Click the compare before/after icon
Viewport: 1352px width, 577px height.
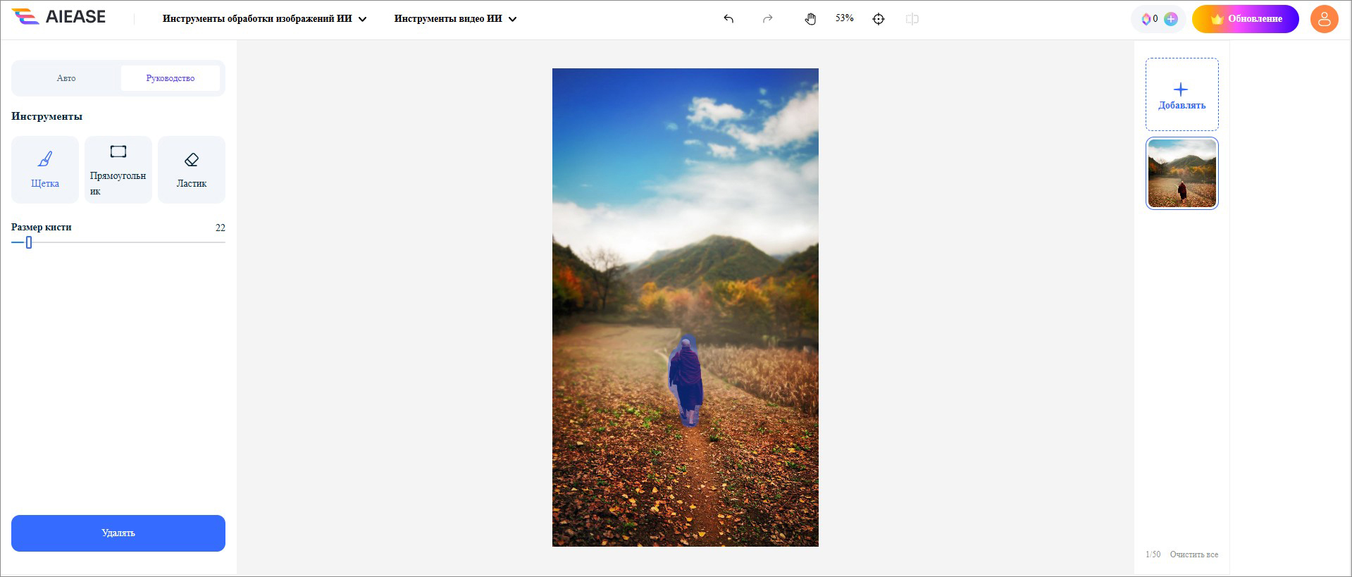point(912,19)
